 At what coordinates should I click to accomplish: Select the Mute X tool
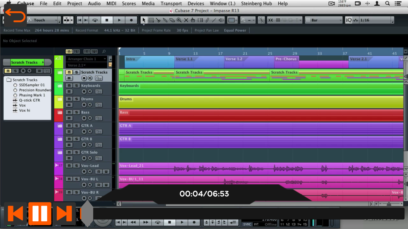tap(186, 20)
